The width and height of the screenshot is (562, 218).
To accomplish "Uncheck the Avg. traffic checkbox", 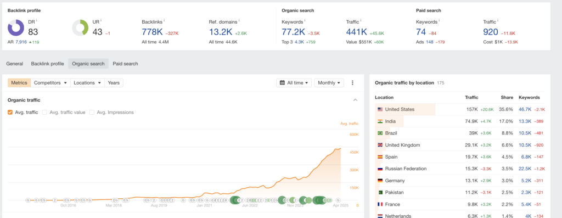I will pyautogui.click(x=10, y=112).
